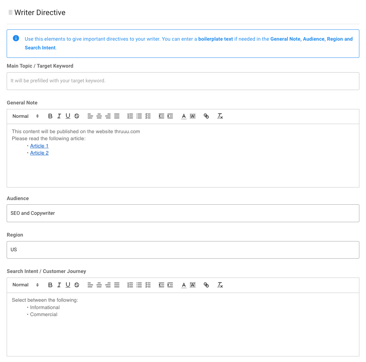Toggle checklist in Search Intent toolbar
366x362 pixels.
[x=148, y=285]
